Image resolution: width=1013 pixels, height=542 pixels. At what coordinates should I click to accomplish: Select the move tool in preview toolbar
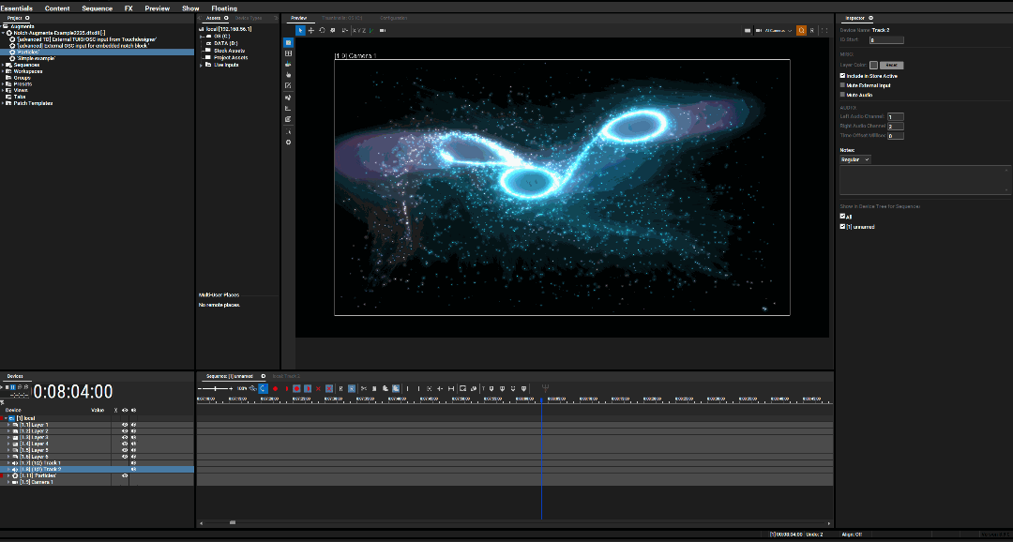(311, 30)
